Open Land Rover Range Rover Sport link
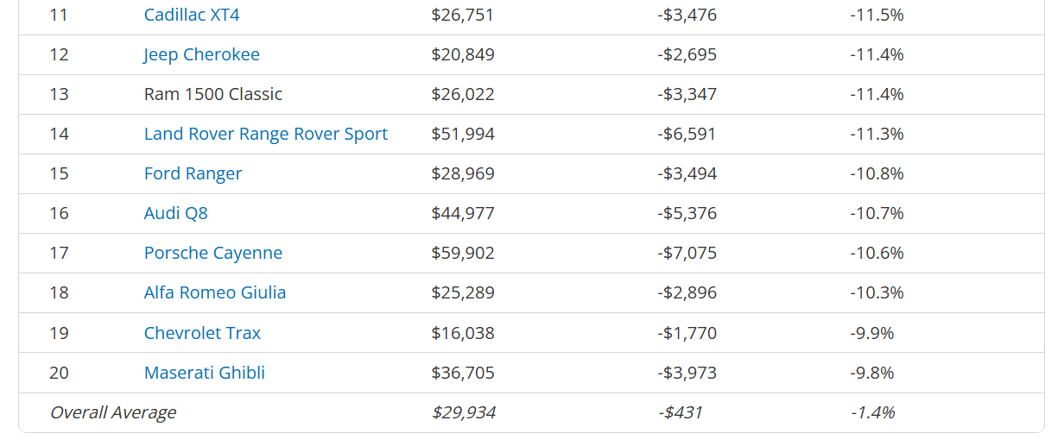 266,134
